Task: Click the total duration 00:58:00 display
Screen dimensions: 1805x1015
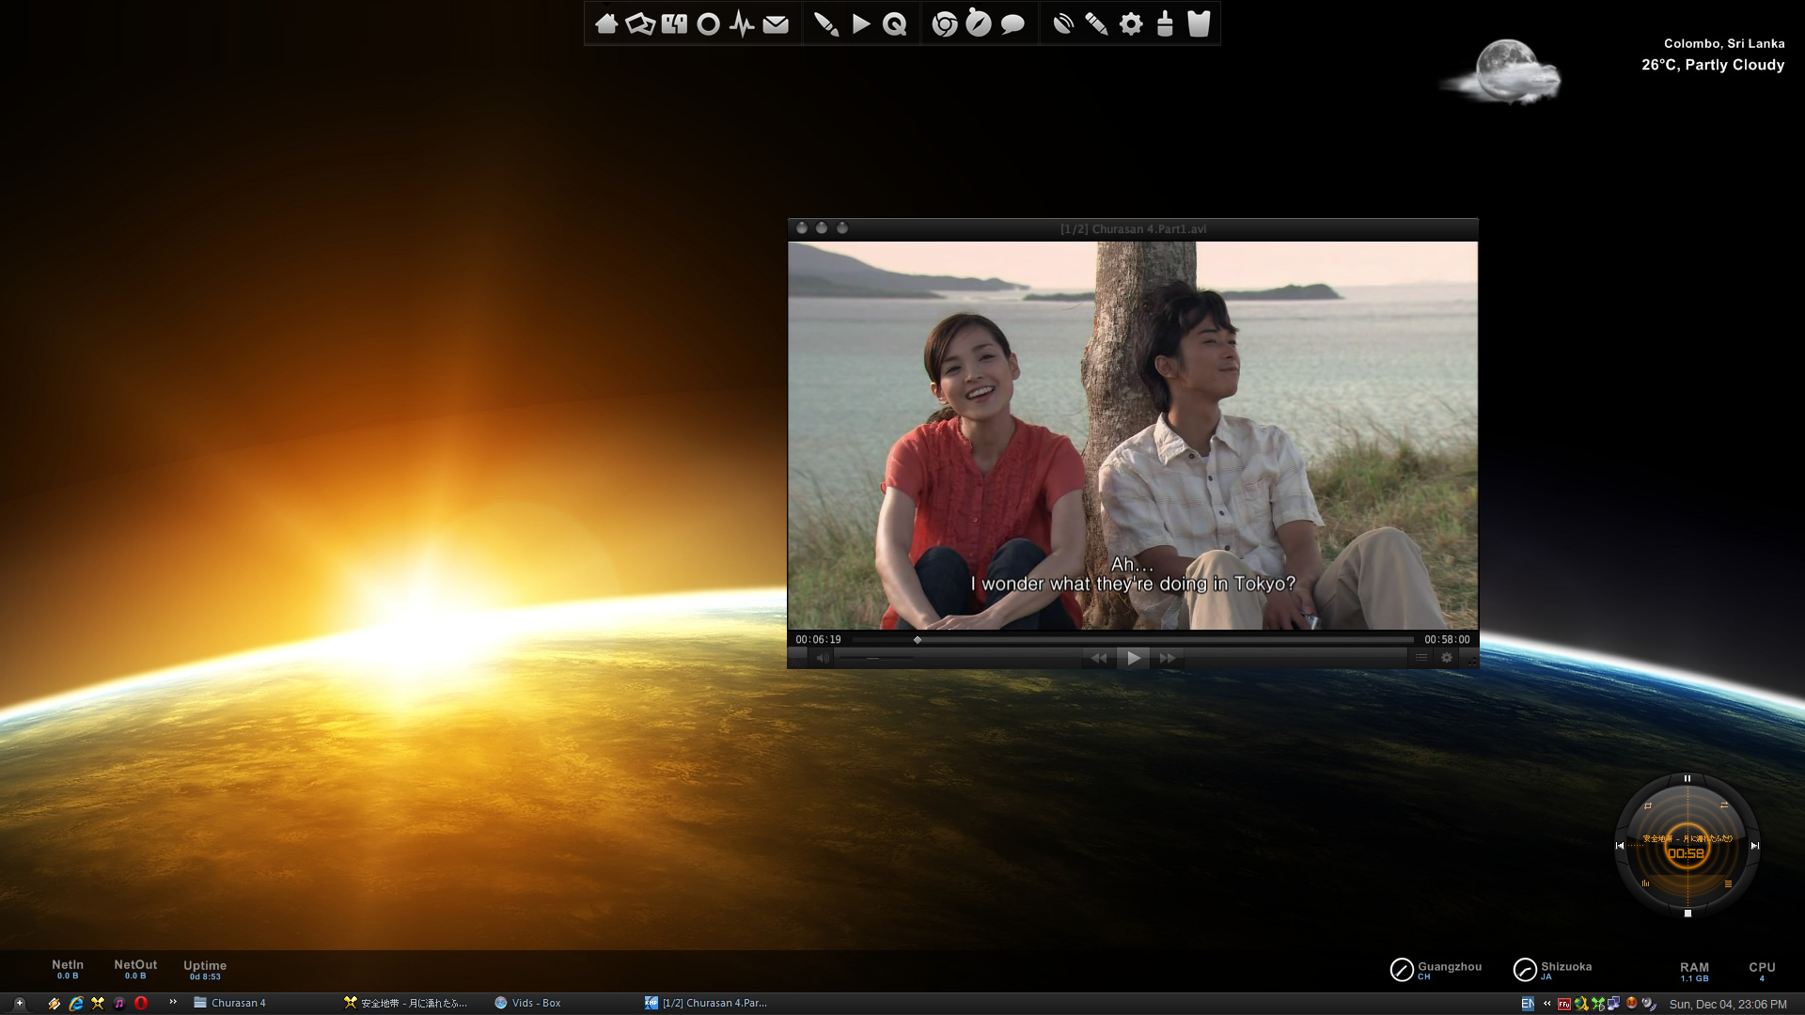Action: pyautogui.click(x=1447, y=639)
